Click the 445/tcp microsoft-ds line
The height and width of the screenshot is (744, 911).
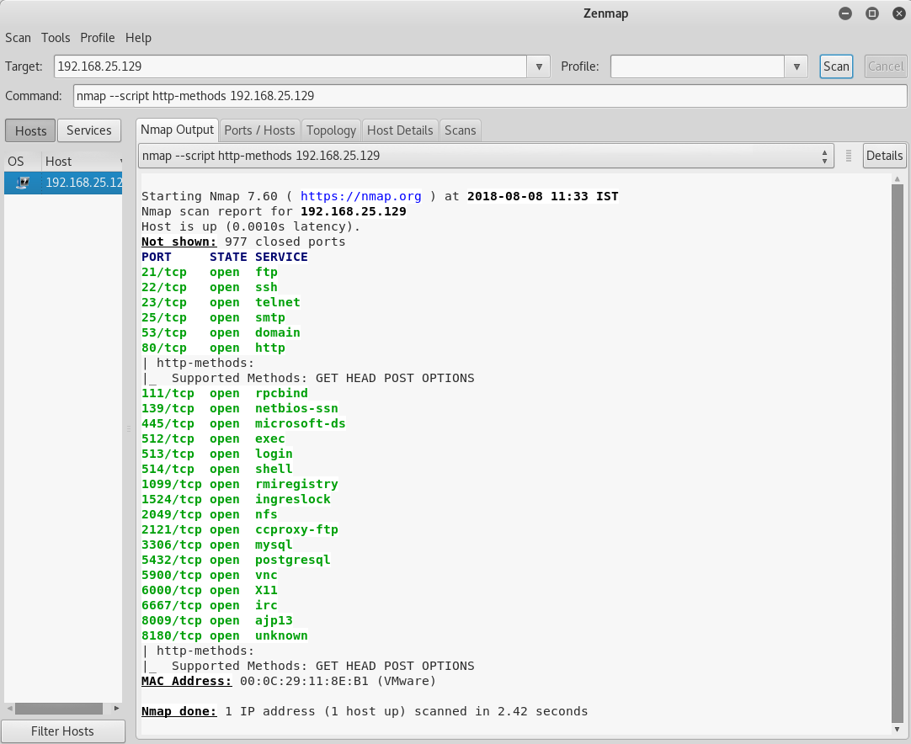coord(243,423)
